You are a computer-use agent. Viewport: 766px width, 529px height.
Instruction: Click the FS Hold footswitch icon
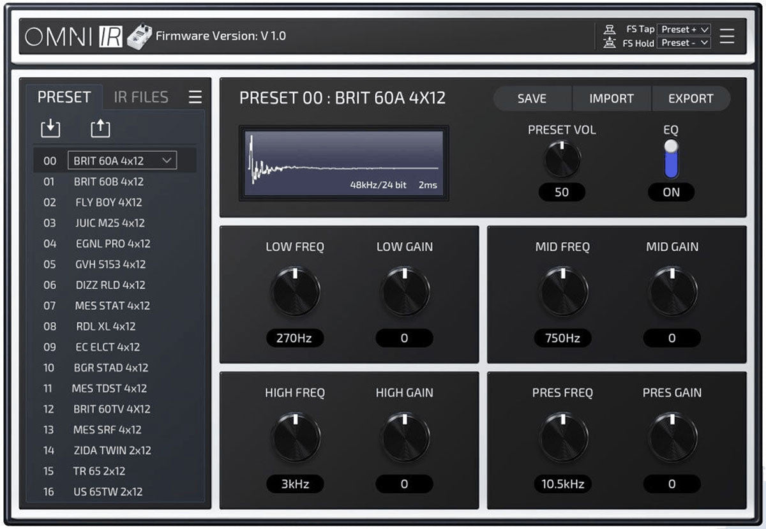tap(610, 43)
